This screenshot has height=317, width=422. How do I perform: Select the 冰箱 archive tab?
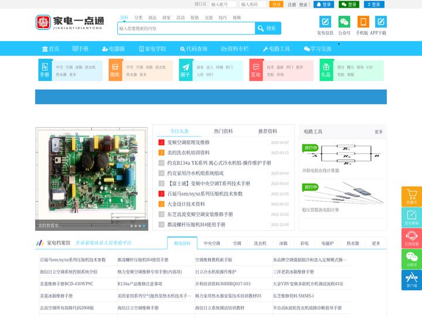click(283, 243)
